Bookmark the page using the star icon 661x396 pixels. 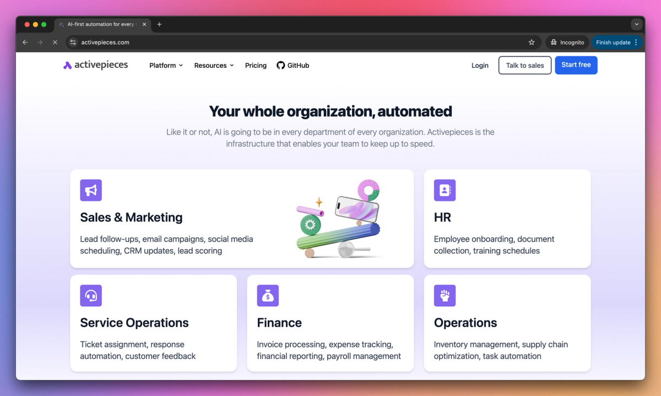coord(531,42)
